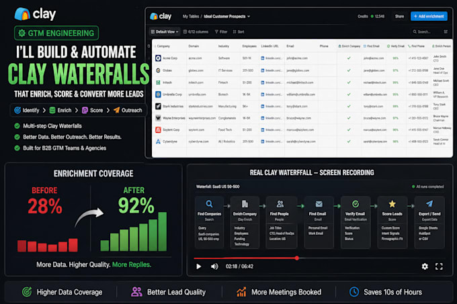Select the Find Phone column header
This screenshot has width=457, height=304.
416,46
